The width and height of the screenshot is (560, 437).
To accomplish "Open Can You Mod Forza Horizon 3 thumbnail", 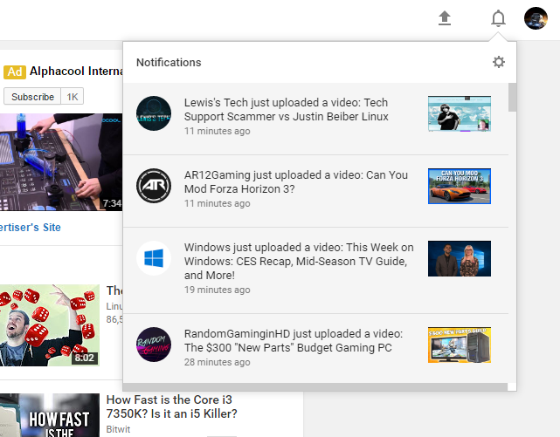I will (460, 186).
